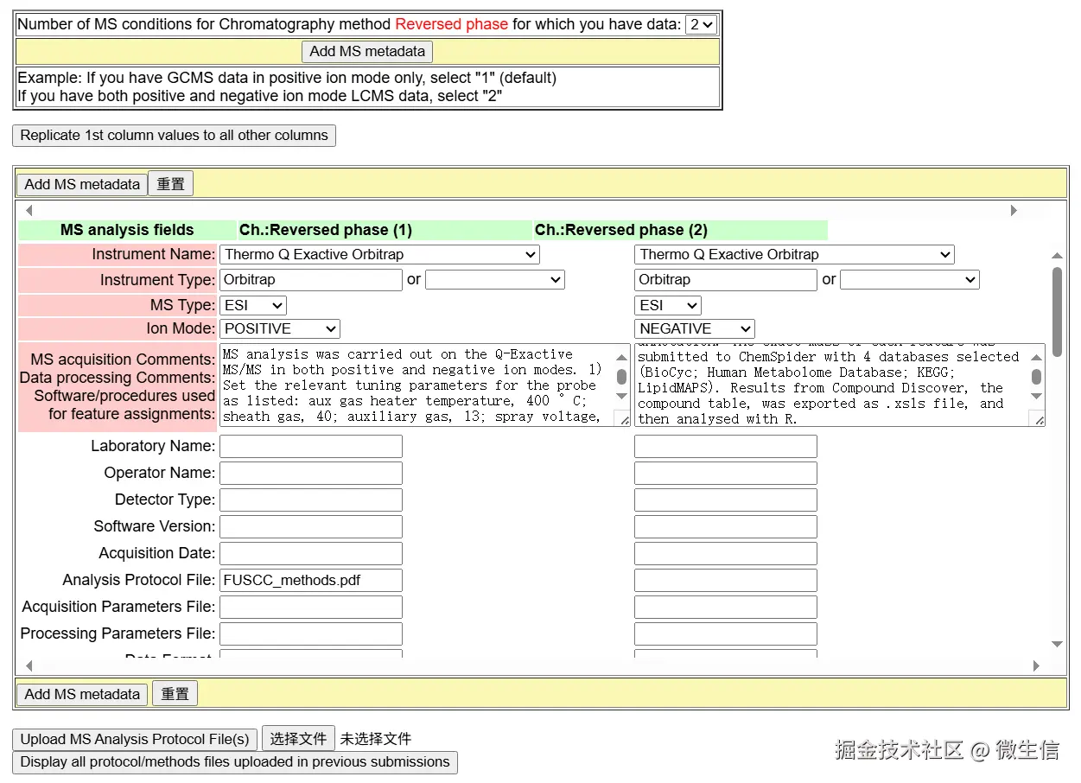The image size is (1081, 783).
Task: Click the vertical scrollbar thumb of the fields table
Action: pyautogui.click(x=1057, y=311)
